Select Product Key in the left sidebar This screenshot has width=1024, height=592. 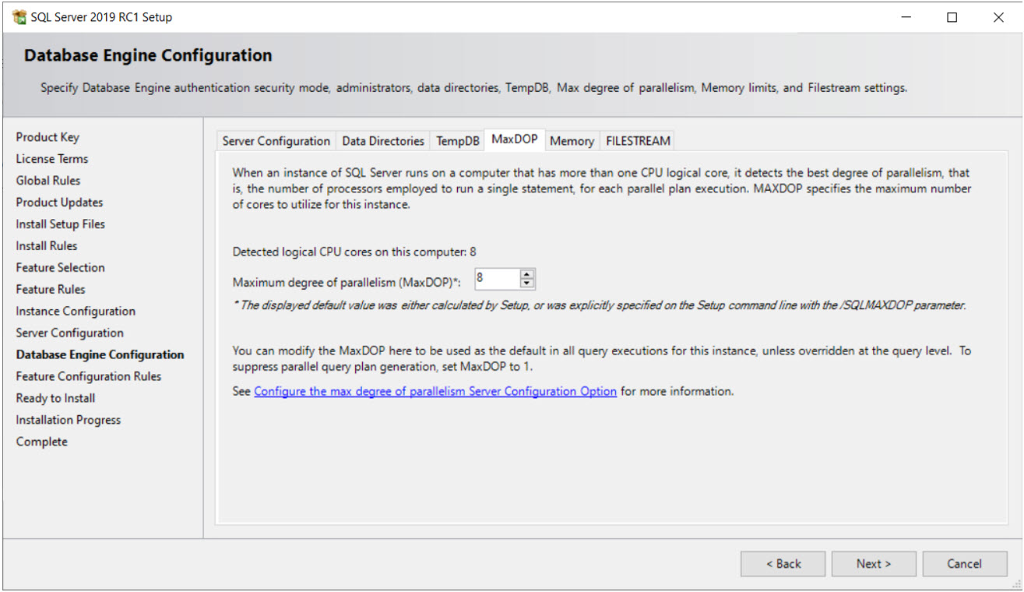coord(48,136)
